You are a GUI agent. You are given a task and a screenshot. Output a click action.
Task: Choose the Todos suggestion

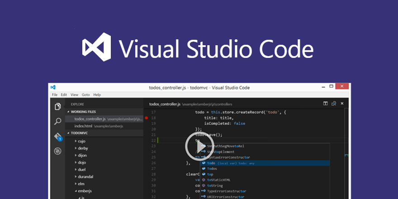click(265, 169)
